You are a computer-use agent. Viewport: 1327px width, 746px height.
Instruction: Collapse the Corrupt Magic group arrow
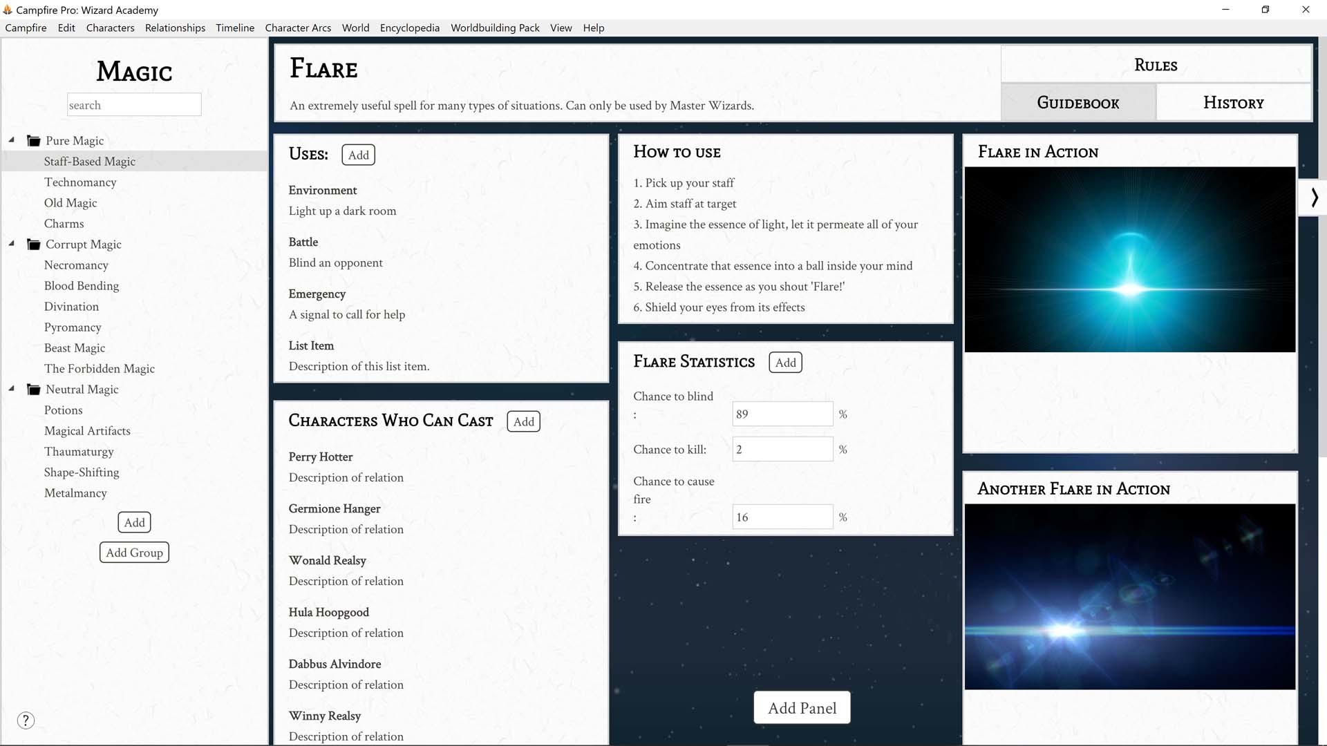point(12,244)
